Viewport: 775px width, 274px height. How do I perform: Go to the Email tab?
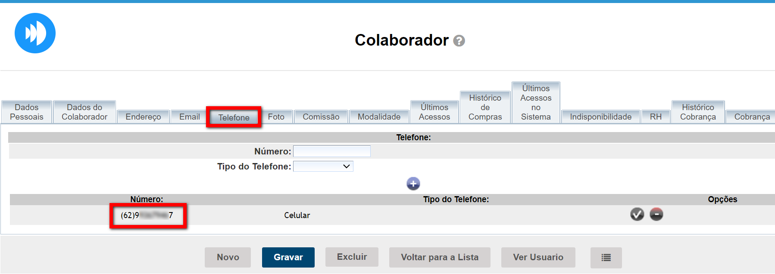(189, 117)
